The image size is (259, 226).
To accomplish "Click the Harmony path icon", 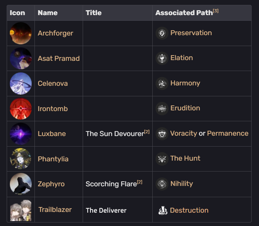I will (x=162, y=83).
